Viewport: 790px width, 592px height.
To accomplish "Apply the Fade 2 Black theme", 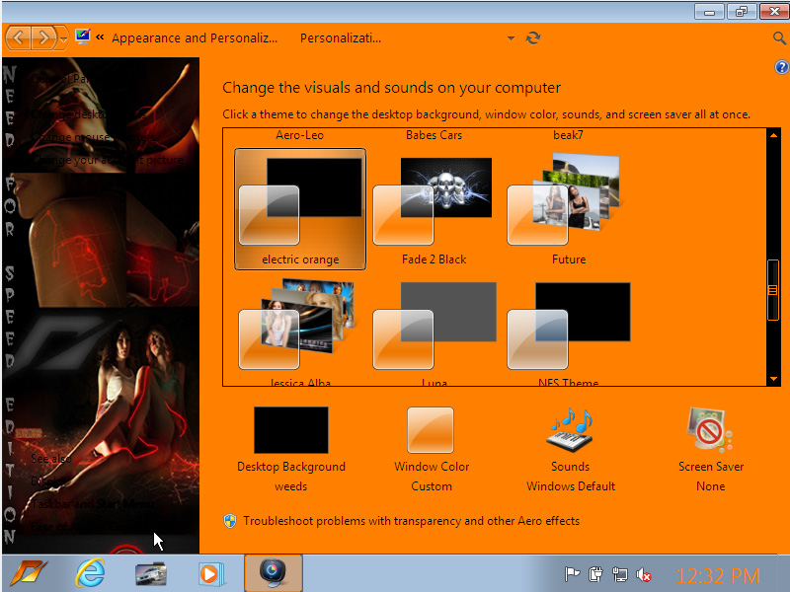I will (x=434, y=209).
